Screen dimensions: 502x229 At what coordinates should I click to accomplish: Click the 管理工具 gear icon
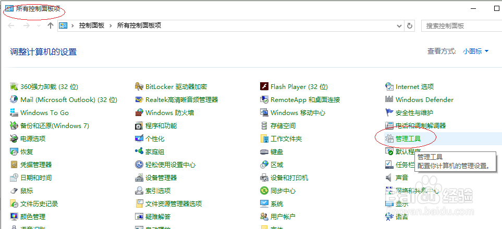coord(389,139)
